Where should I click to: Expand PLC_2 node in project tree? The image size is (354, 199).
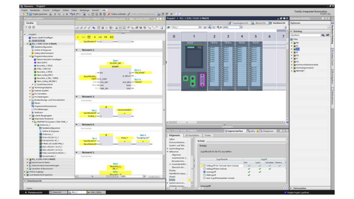click(x=28, y=159)
